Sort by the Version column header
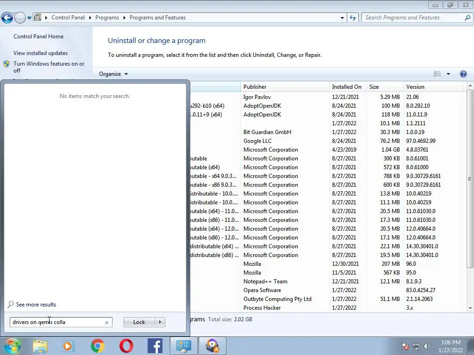This screenshot has height=355, width=474. (x=433, y=87)
